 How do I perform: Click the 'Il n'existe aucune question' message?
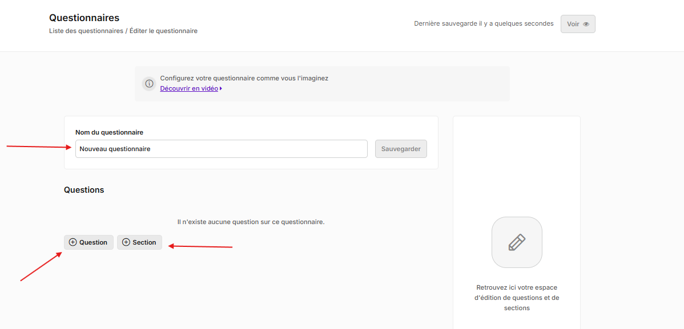(x=251, y=222)
